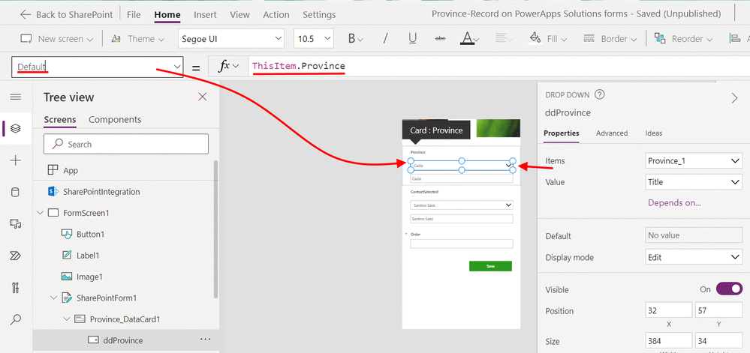This screenshot has width=750, height=353.
Task: Click the Position X field
Action: click(x=669, y=311)
